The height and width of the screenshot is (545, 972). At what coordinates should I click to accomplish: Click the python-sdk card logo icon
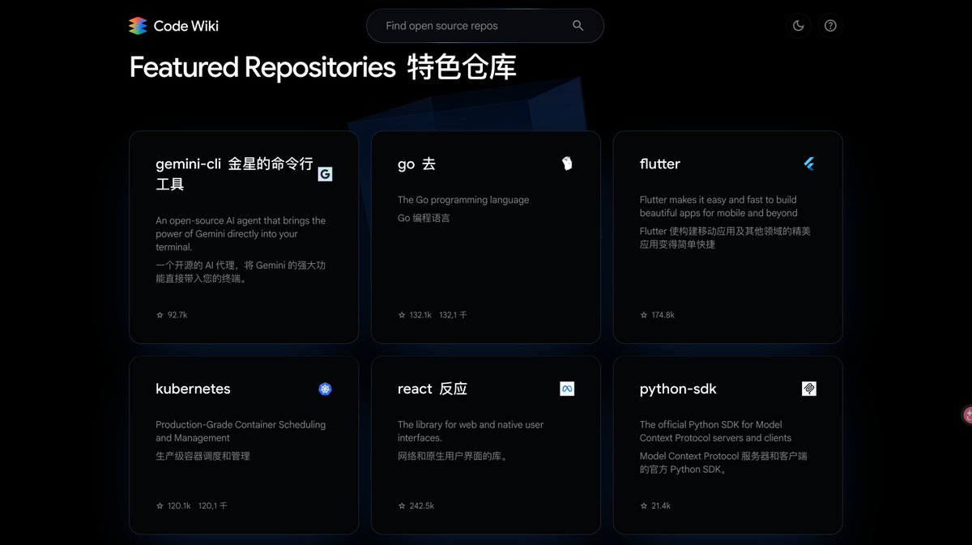click(809, 389)
